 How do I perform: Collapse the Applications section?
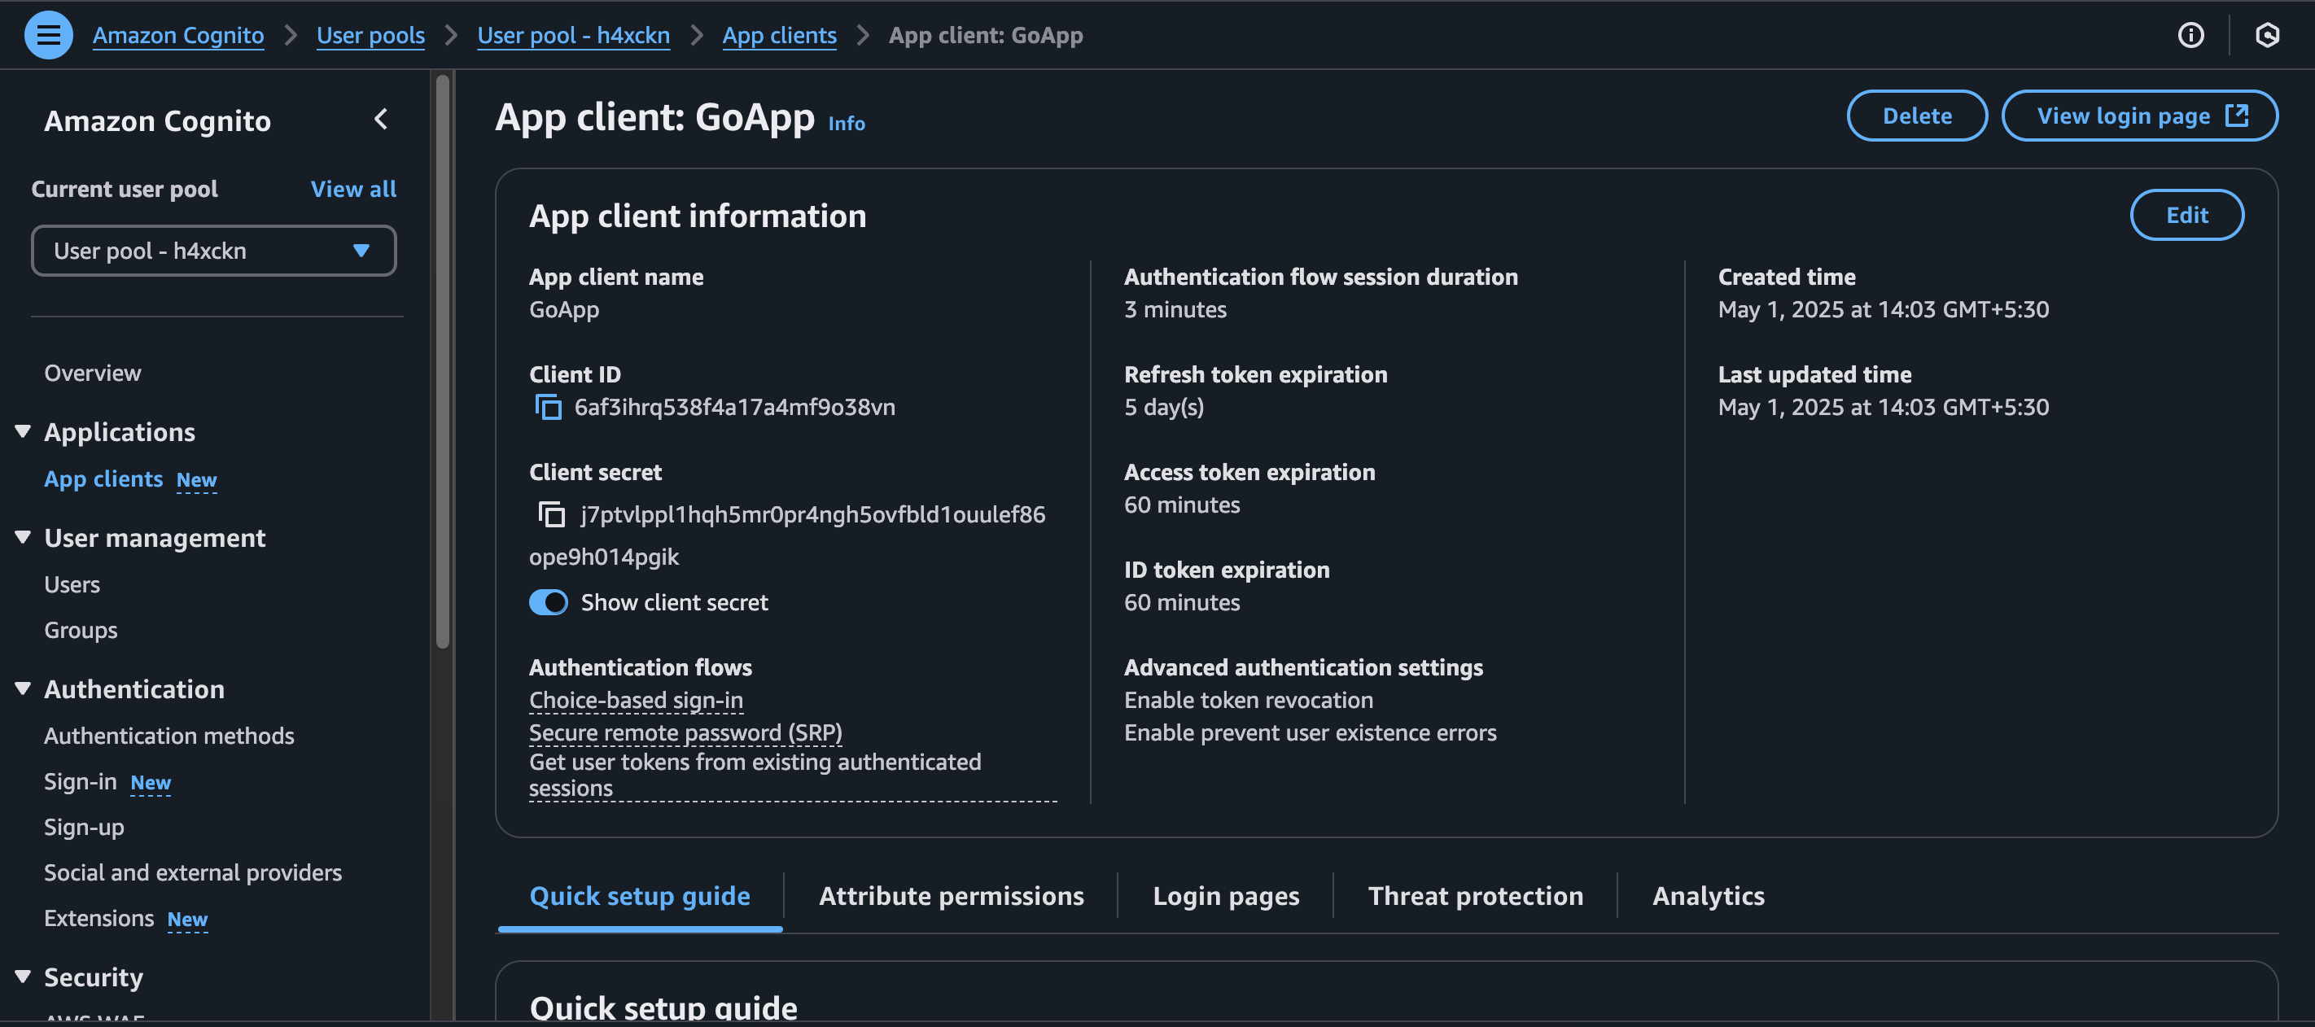pos(24,432)
